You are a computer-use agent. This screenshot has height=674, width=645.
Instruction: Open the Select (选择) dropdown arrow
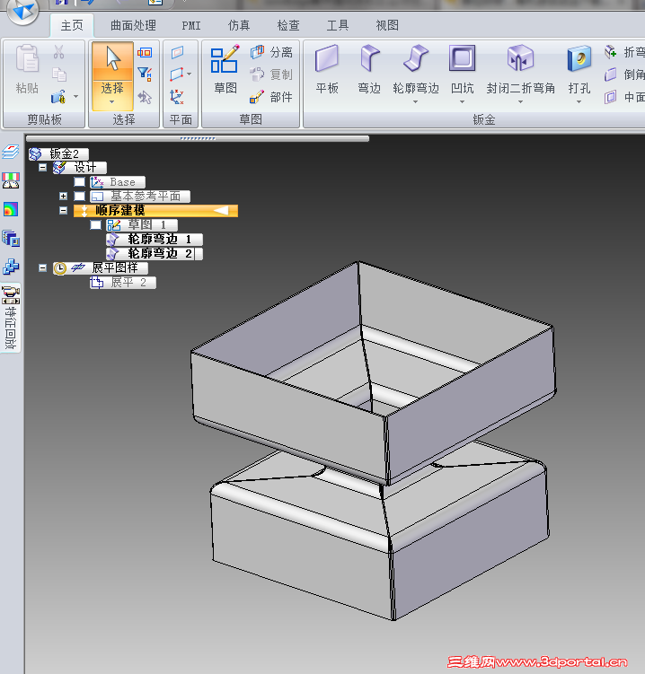pyautogui.click(x=112, y=102)
